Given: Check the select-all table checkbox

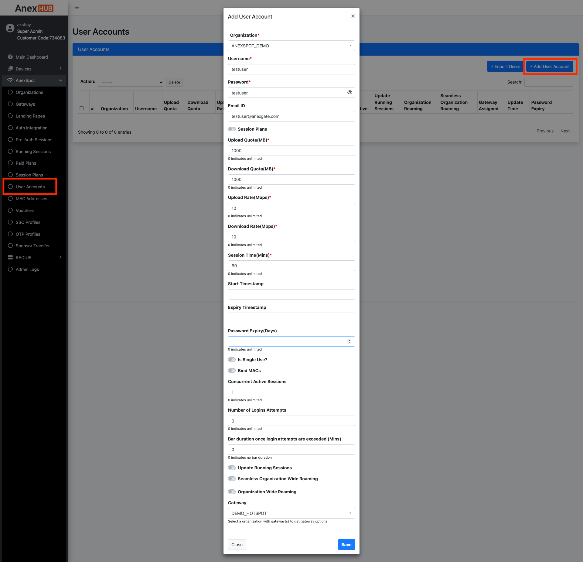Looking at the screenshot, I should [82, 108].
